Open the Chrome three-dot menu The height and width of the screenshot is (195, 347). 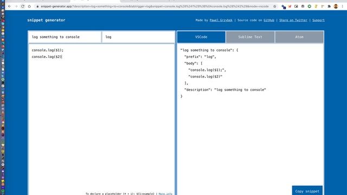point(342,6)
